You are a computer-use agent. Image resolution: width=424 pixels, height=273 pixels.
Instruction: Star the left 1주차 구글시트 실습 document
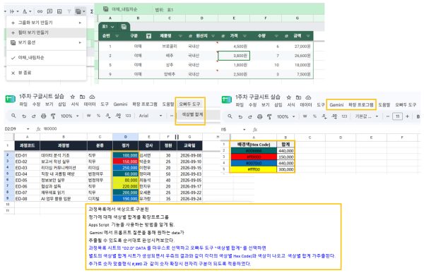(73, 97)
